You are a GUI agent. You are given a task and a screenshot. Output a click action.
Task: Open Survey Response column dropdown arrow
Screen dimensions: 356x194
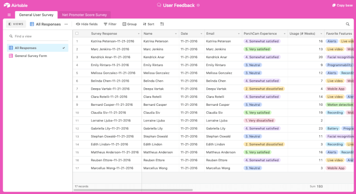139,34
